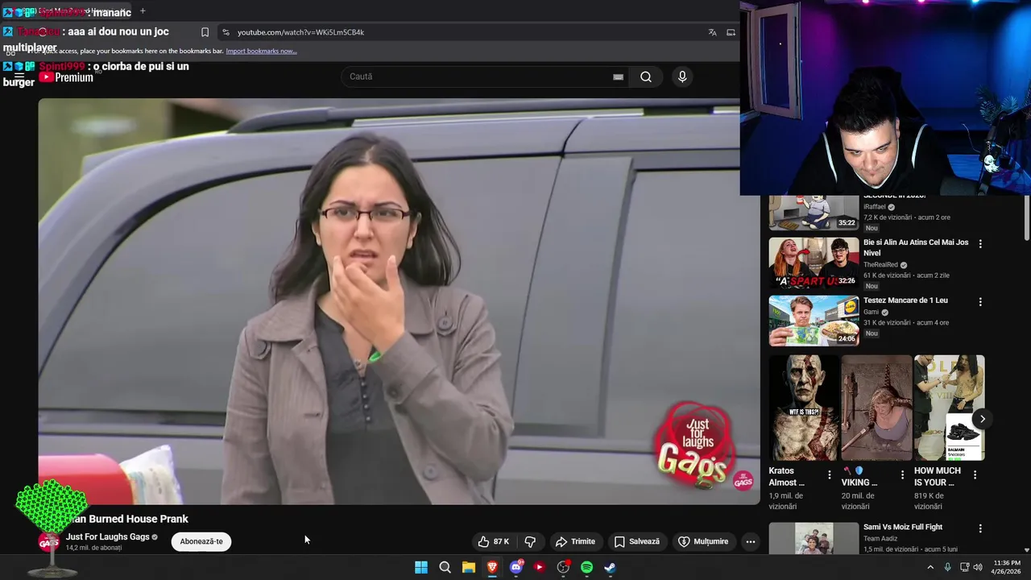The width and height of the screenshot is (1031, 580).
Task: Open the HOW MUCH IS YOUR short
Action: (949, 408)
